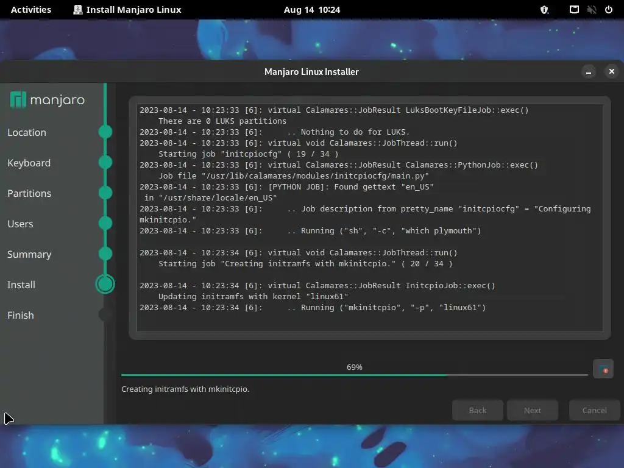Select the Partitions step in the sidebar
The height and width of the screenshot is (468, 624).
[29, 193]
